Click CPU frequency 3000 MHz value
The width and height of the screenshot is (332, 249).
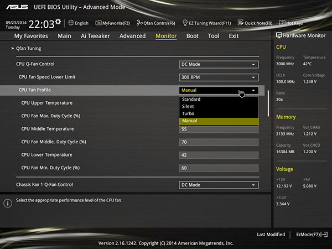285,64
